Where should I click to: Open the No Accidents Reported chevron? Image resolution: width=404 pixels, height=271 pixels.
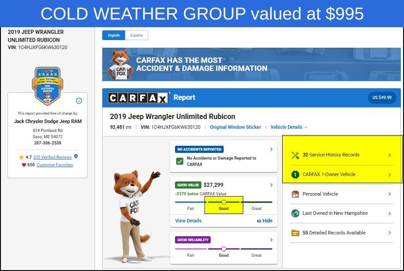click(271, 149)
